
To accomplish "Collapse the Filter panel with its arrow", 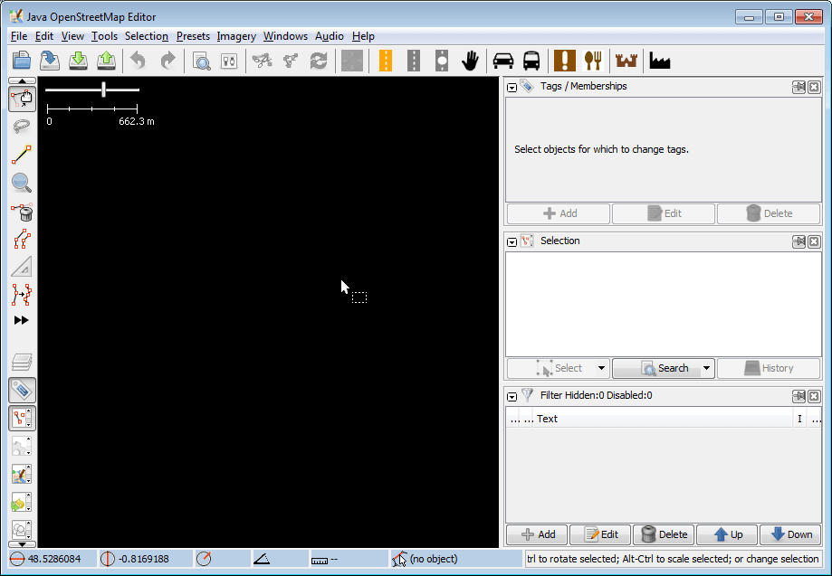I will click(512, 396).
